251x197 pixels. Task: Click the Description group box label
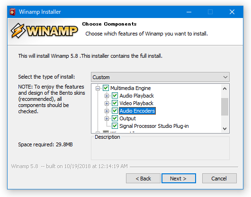coord(108,137)
